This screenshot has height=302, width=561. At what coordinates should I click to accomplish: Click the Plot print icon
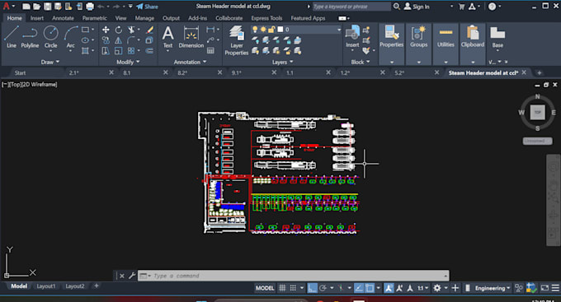90,7
